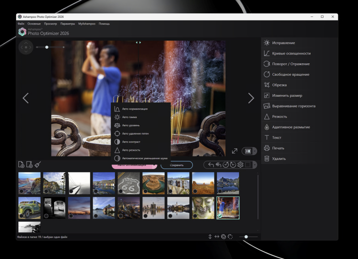358x259 pixels.
Task: Open the Основные menu
Action: (x=34, y=24)
